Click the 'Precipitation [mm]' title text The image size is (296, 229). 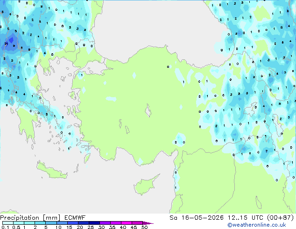pyautogui.click(x=30, y=218)
